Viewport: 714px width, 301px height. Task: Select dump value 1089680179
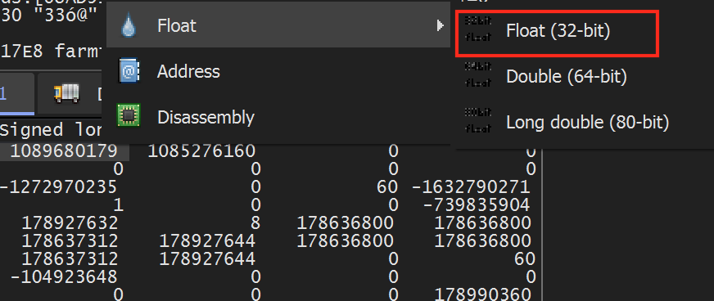click(64, 151)
